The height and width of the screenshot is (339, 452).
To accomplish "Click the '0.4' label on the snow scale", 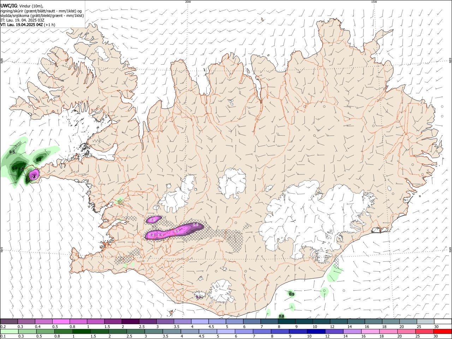I will pos(38,327).
